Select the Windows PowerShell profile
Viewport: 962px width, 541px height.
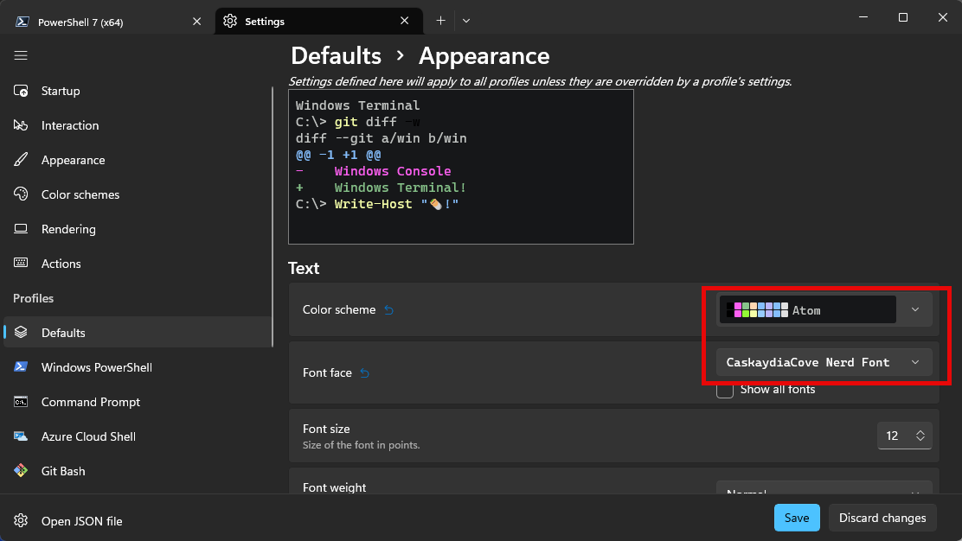point(138,367)
